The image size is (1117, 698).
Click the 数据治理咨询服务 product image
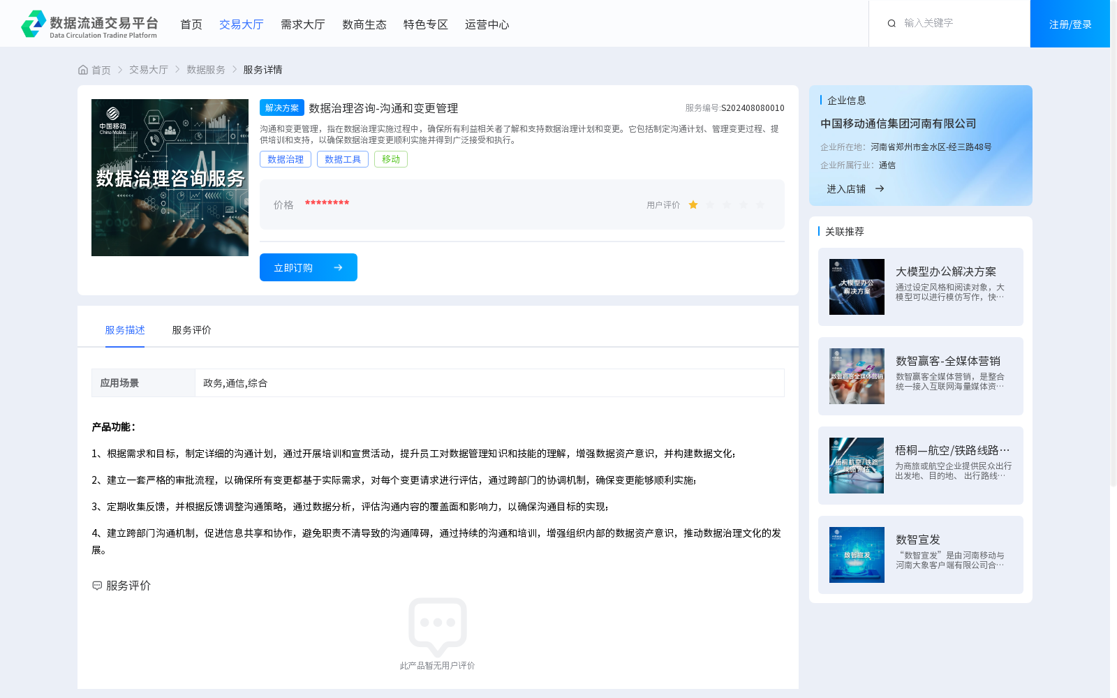click(170, 177)
